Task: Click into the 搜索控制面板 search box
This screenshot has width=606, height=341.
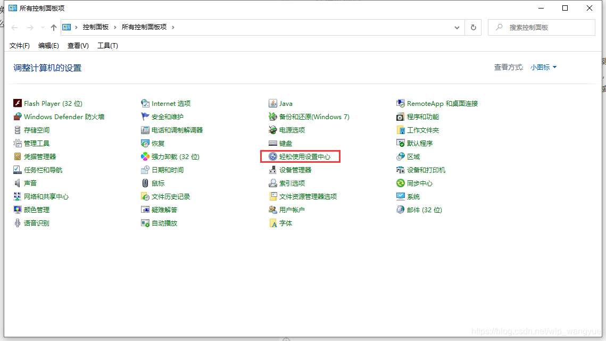Action: pyautogui.click(x=542, y=28)
